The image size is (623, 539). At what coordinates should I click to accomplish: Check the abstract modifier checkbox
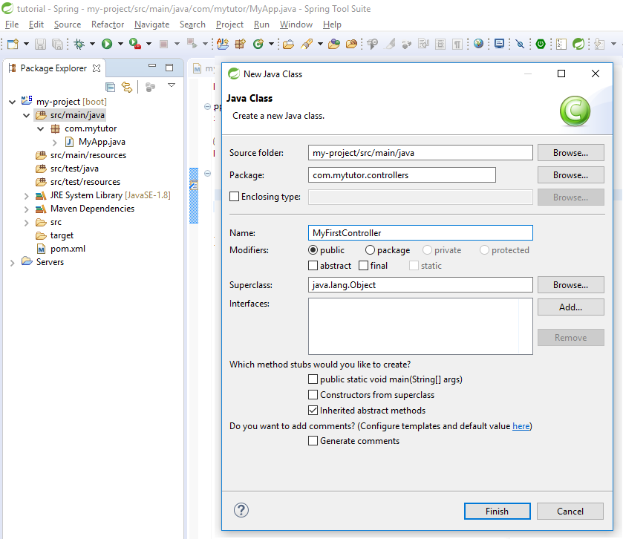click(x=313, y=265)
